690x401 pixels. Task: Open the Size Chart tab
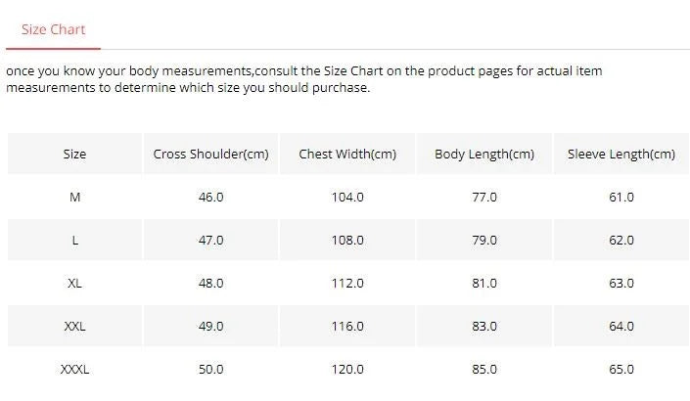(53, 29)
